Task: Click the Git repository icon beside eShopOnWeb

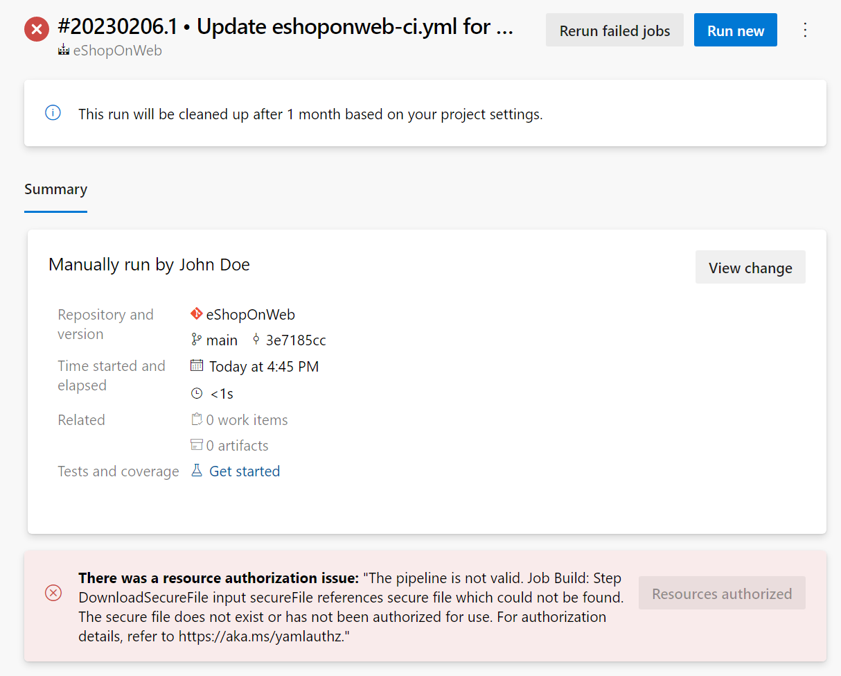Action: pos(196,313)
